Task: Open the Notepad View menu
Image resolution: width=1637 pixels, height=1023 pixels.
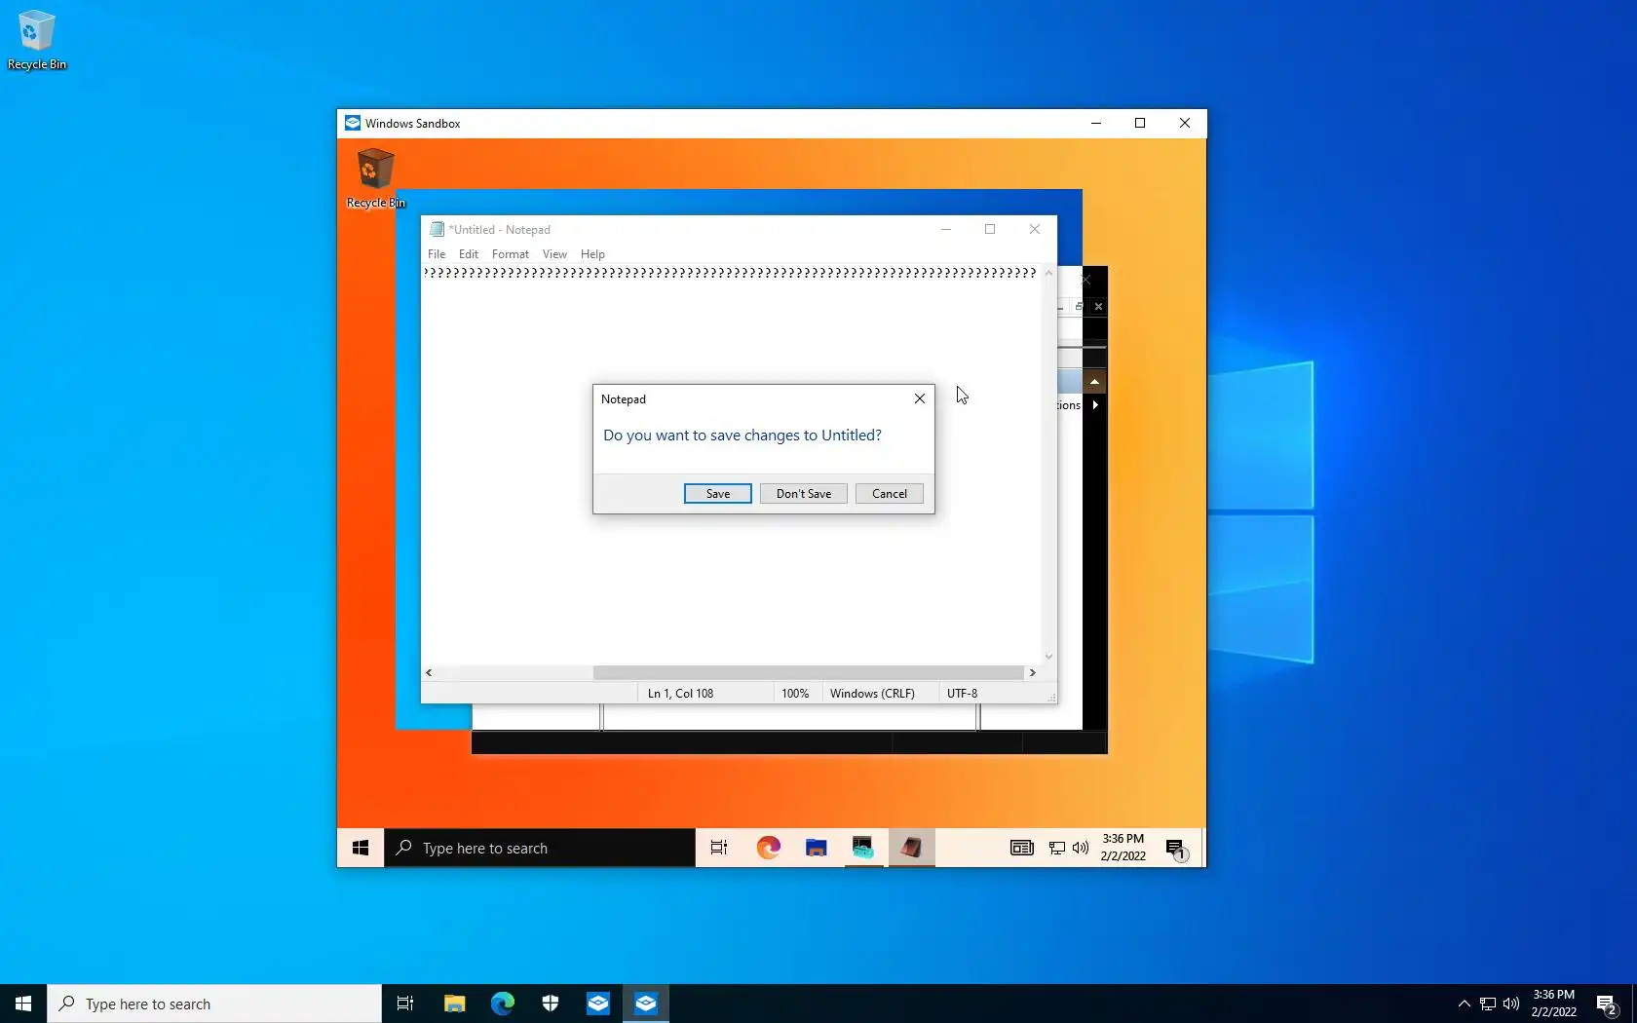Action: click(554, 254)
